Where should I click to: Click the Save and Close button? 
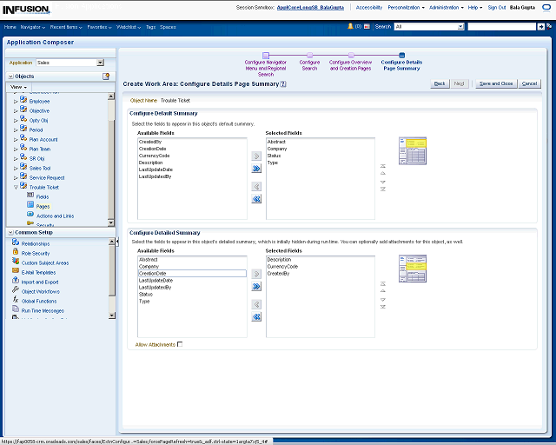tap(495, 83)
